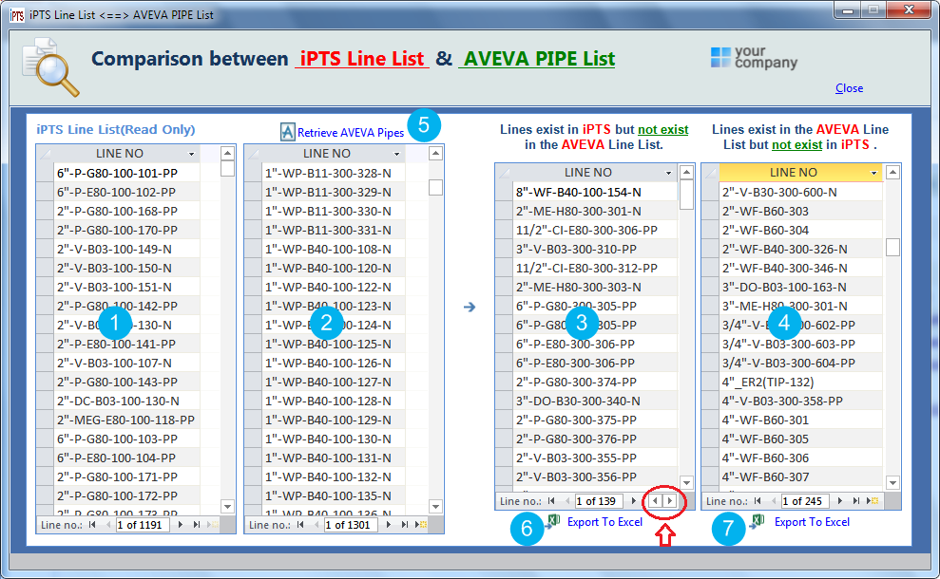The width and height of the screenshot is (940, 579).
Task: Select all rows via iPTS Line List corner
Action: coord(45,154)
